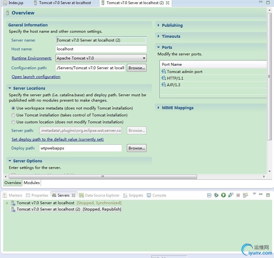Expand the Publishing section
The width and height of the screenshot is (274, 258).
(158, 25)
